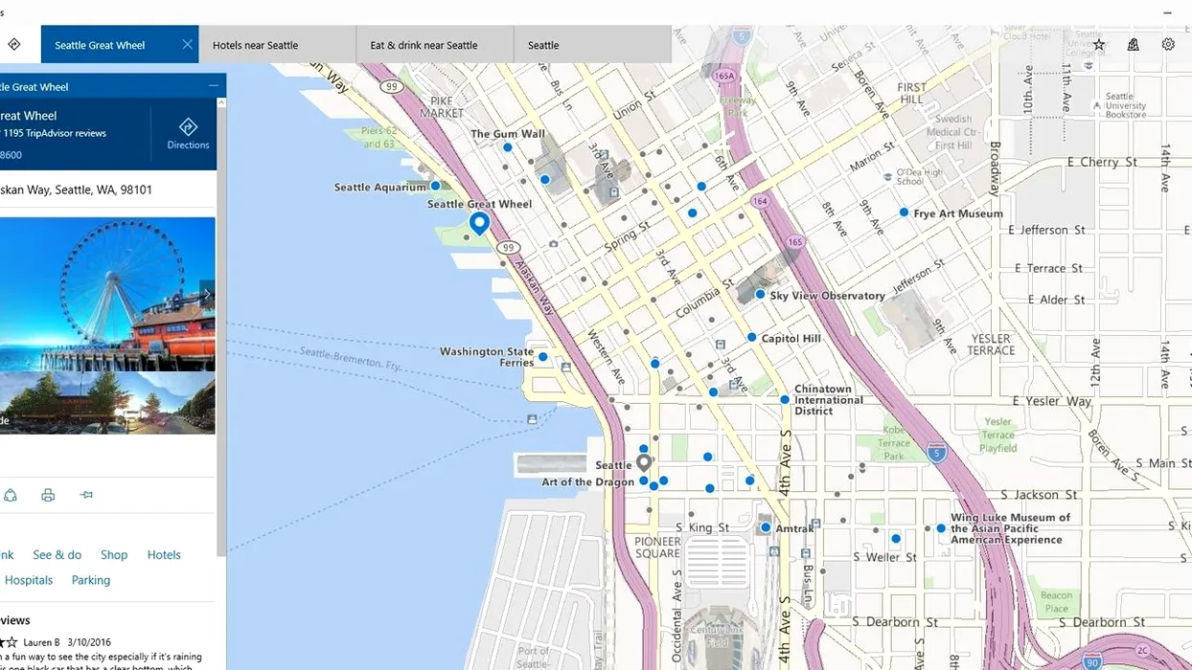Image resolution: width=1192 pixels, height=670 pixels.
Task: Open the Settings gear icon
Action: click(x=1168, y=44)
